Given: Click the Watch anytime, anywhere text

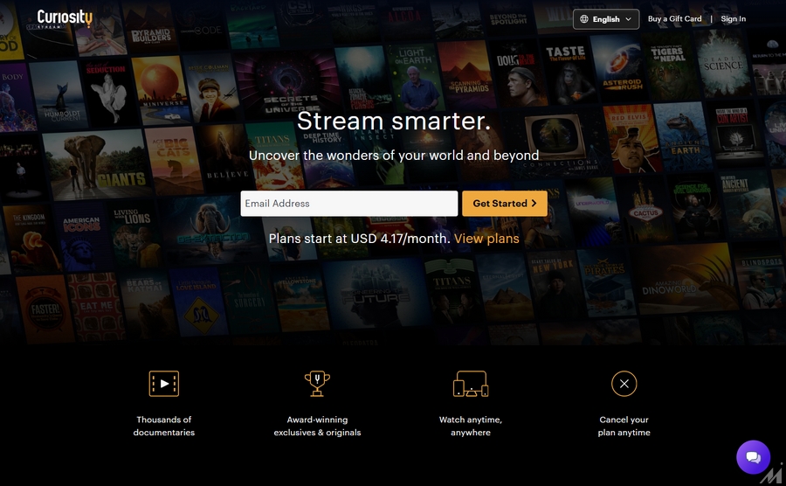Looking at the screenshot, I should (x=471, y=426).
